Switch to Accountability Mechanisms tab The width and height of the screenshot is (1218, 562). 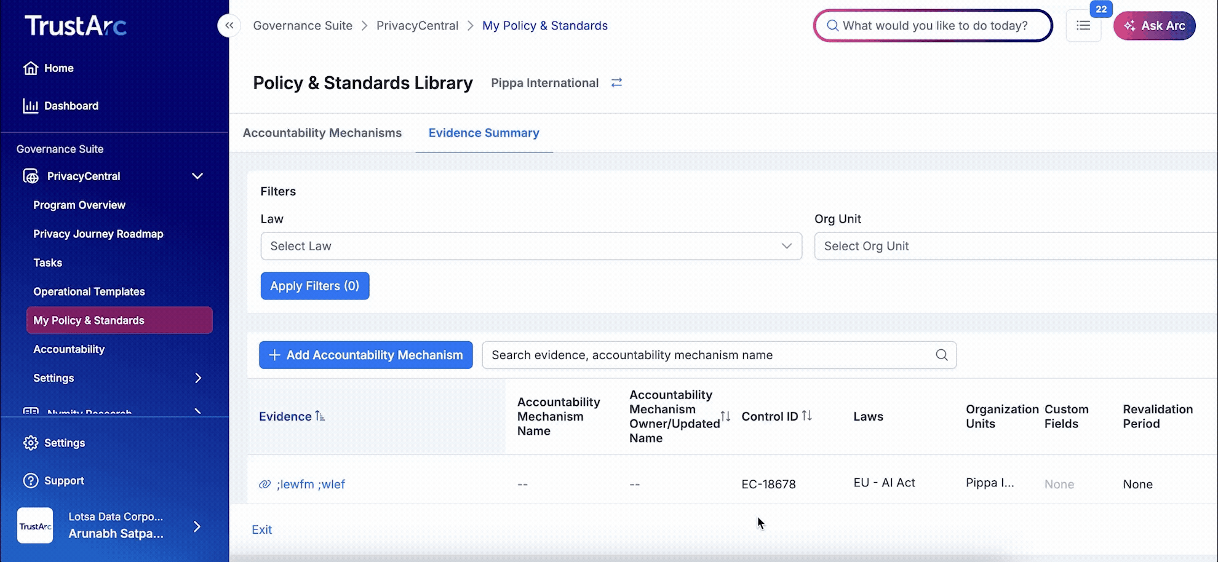click(x=322, y=133)
